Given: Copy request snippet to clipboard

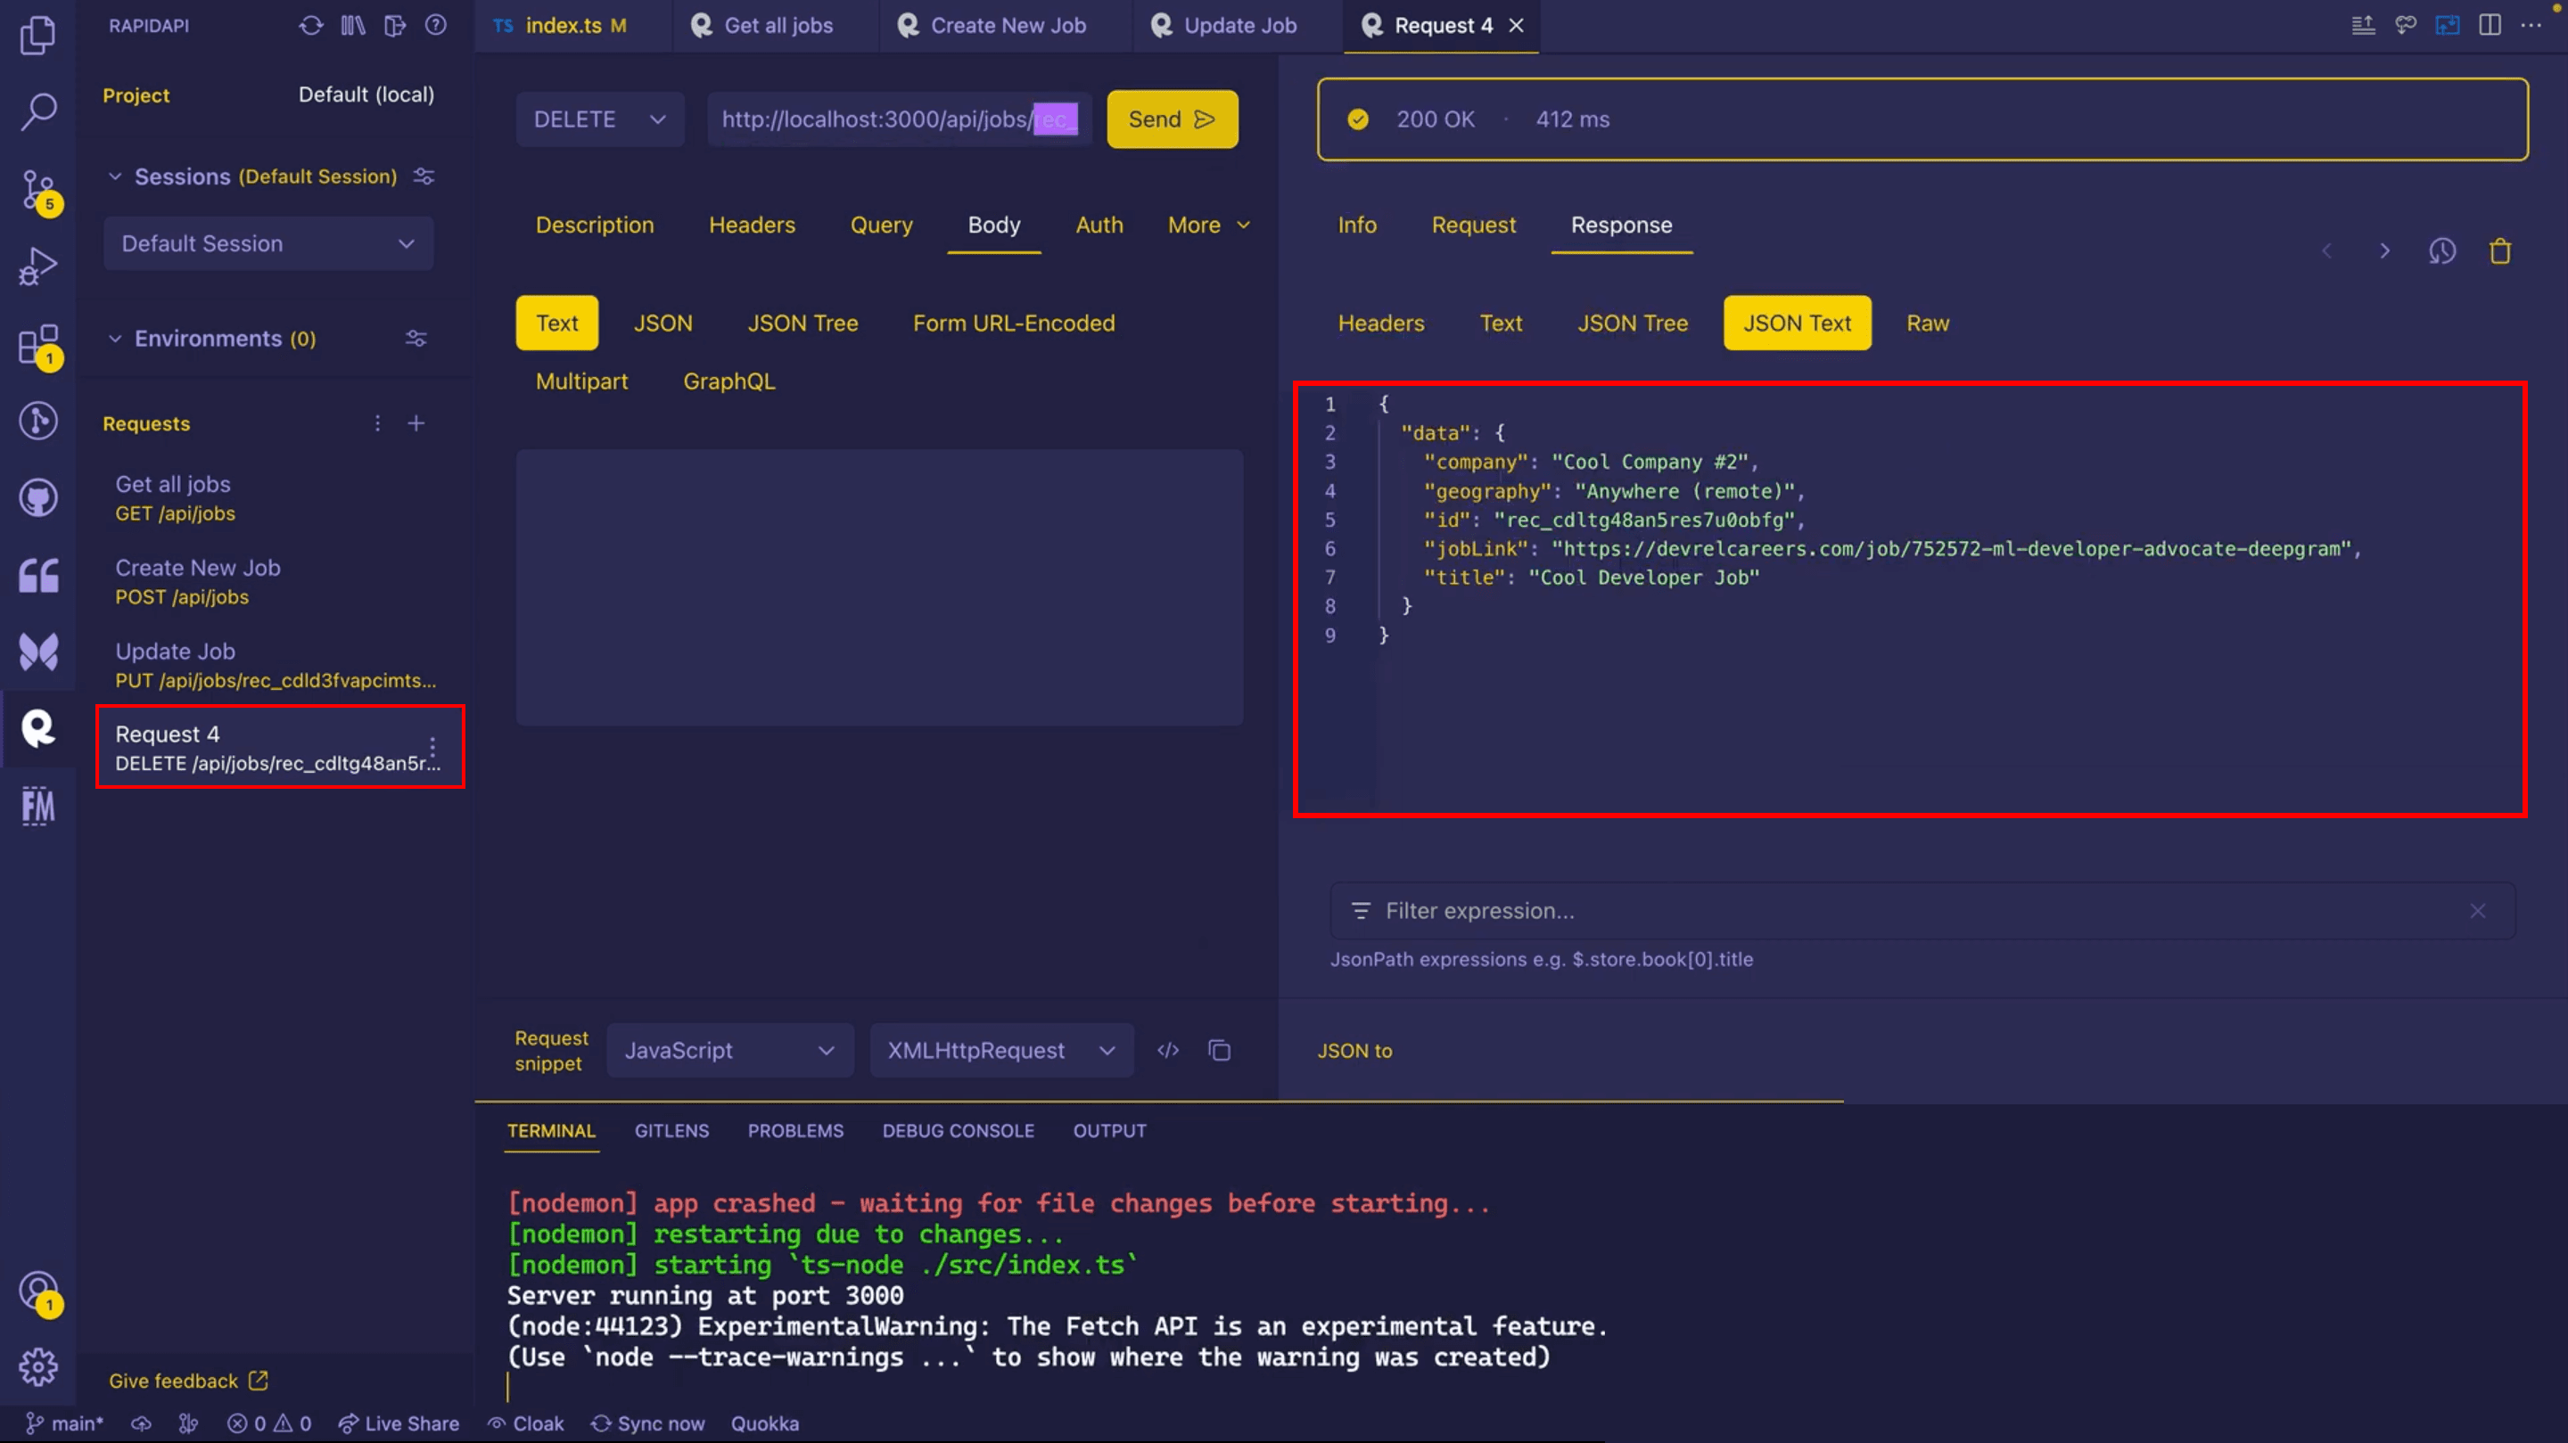Looking at the screenshot, I should click(x=1219, y=1050).
